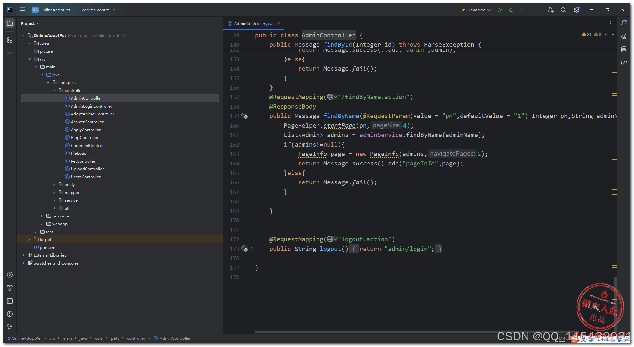Click the 21 warnings indicator
The height and width of the screenshot is (347, 634).
587,34
